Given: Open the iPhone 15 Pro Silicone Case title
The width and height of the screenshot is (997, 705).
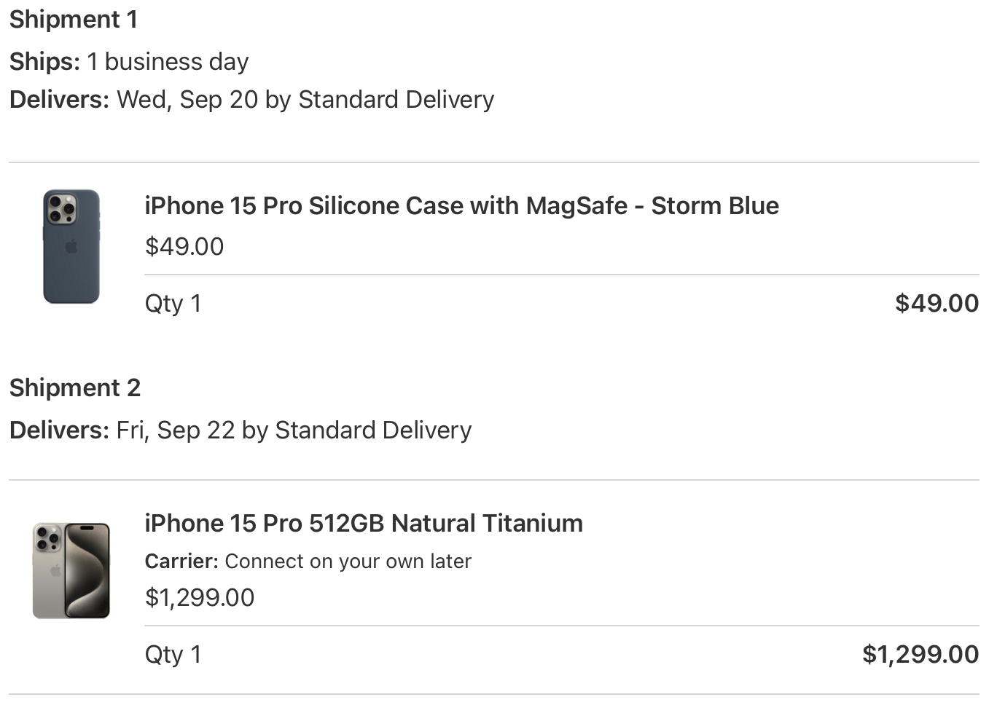Looking at the screenshot, I should point(461,206).
